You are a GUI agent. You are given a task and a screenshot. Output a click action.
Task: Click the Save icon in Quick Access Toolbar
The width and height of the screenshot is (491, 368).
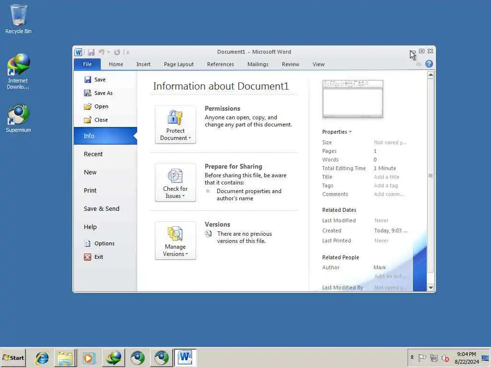point(91,52)
